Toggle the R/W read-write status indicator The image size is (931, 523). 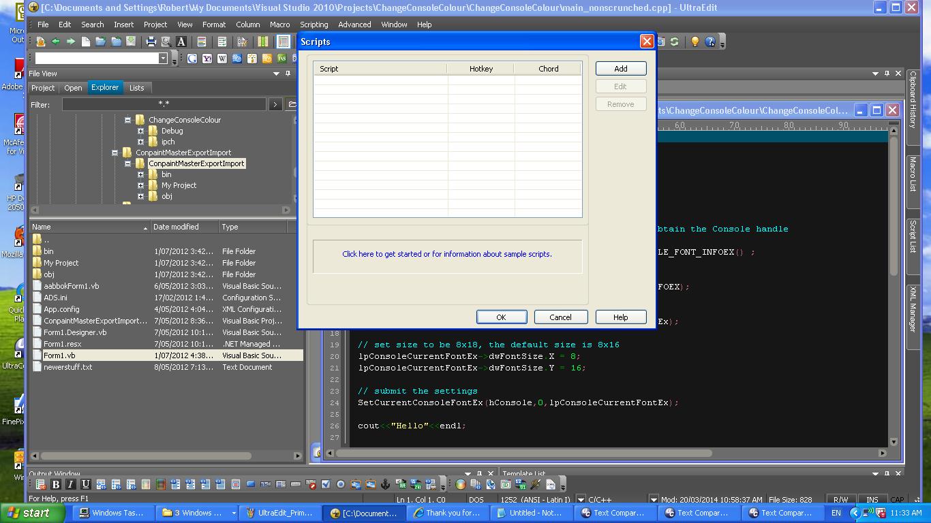coord(840,500)
